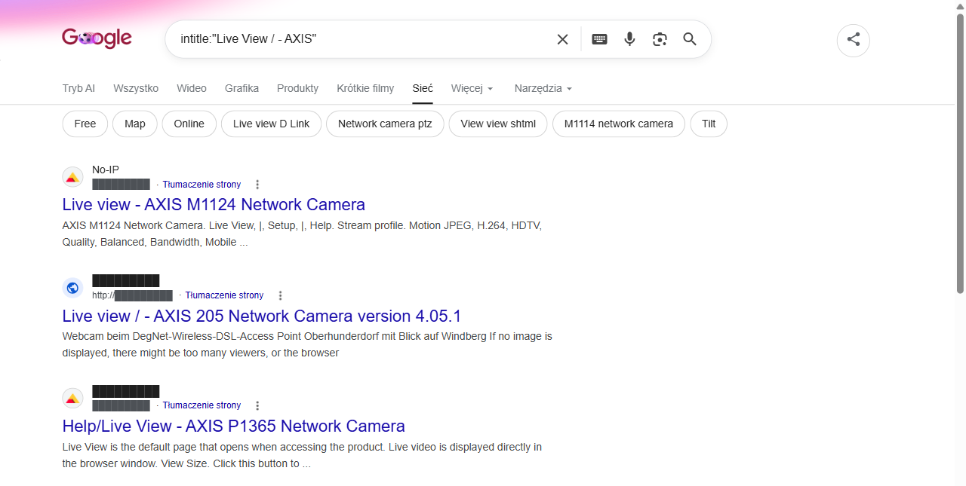
Task: Click the No-IP site favicon
Action: tap(72, 177)
